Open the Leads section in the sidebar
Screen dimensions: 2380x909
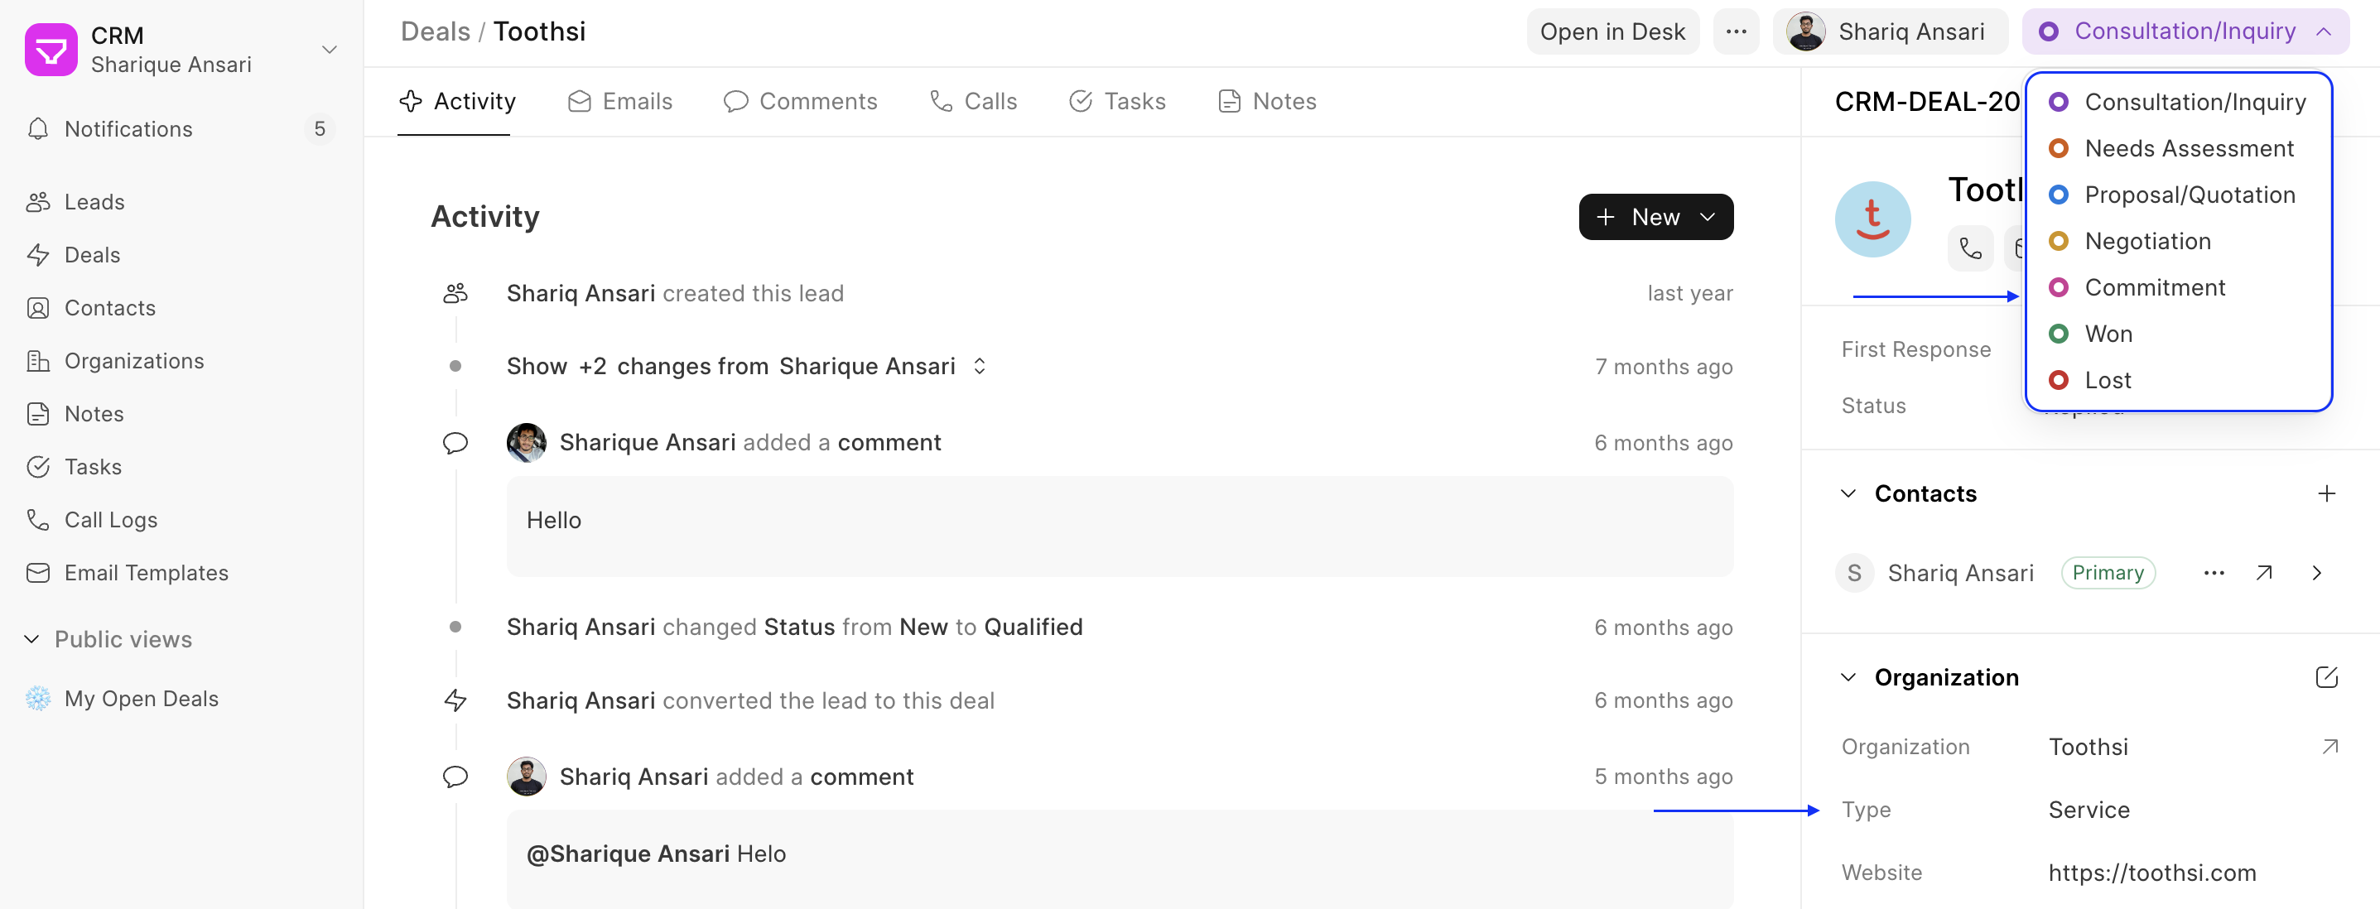tap(94, 201)
